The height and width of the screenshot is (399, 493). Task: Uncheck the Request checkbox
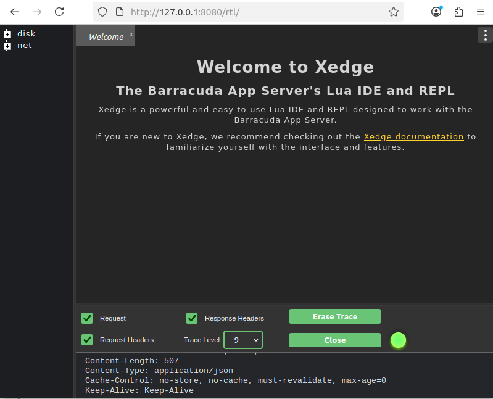point(87,318)
